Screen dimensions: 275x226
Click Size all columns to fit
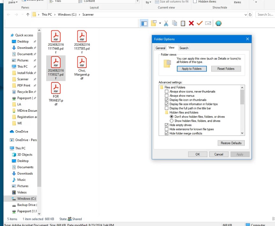(171, 2)
